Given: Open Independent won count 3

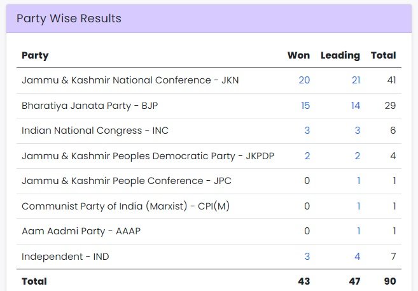Looking at the screenshot, I should coord(307,257).
